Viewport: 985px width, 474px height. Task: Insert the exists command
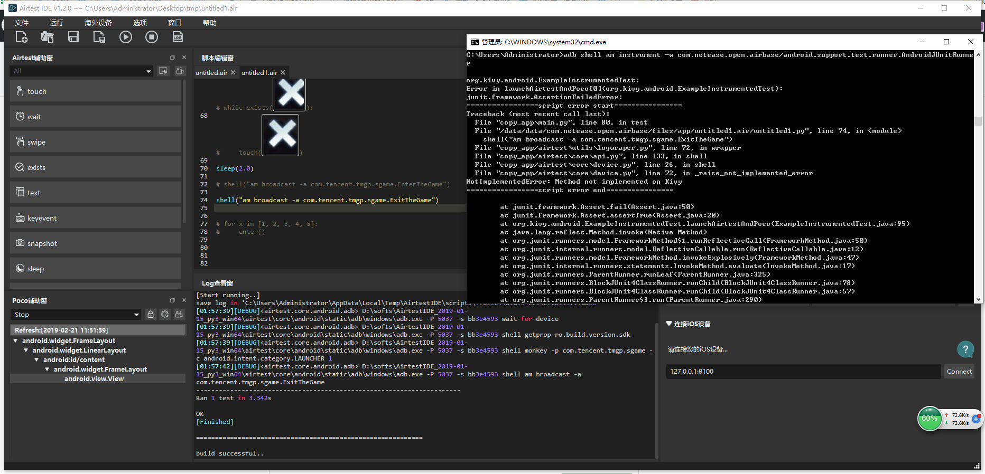tap(96, 167)
